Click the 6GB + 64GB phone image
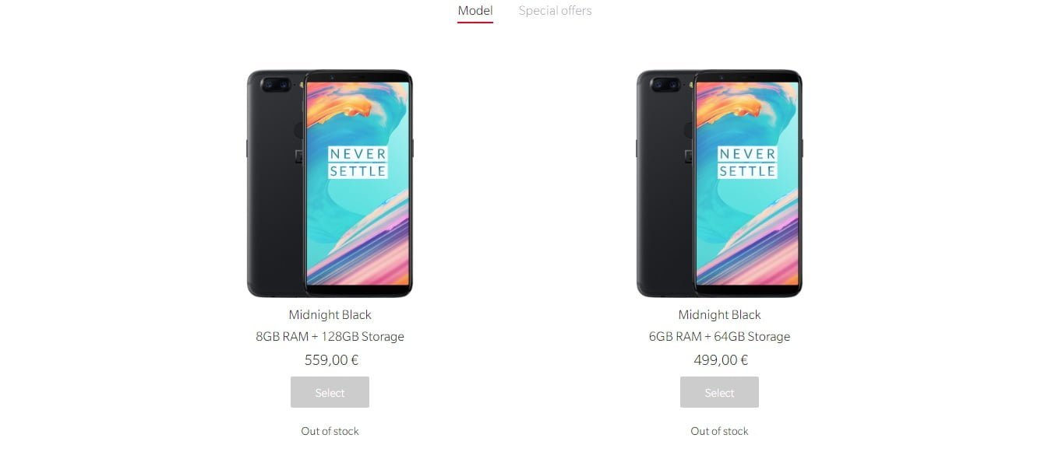Viewport: 1048px width, 452px height. [x=719, y=184]
